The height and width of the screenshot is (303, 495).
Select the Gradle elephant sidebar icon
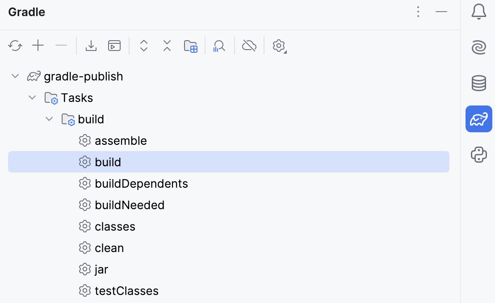coord(478,119)
